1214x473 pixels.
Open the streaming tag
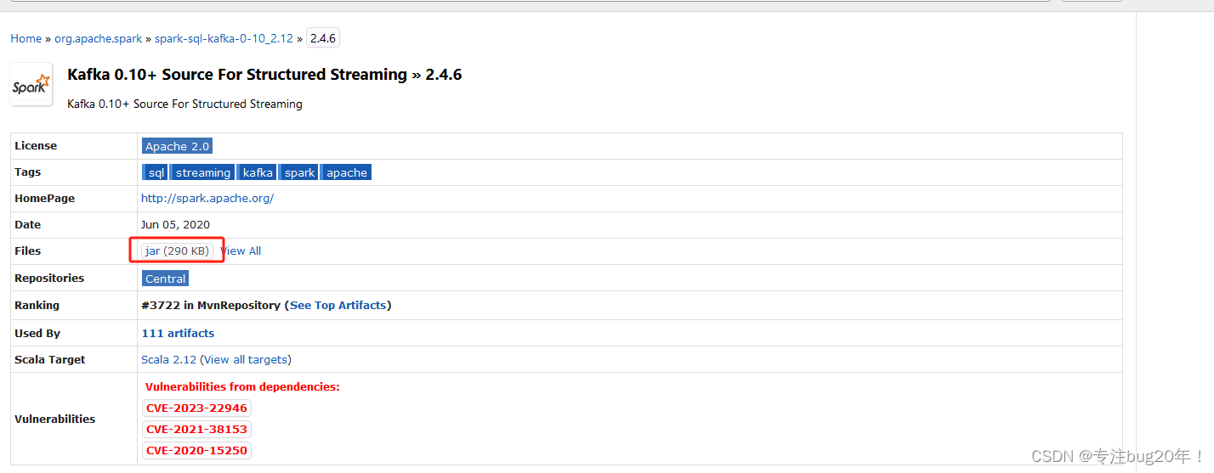click(x=203, y=172)
